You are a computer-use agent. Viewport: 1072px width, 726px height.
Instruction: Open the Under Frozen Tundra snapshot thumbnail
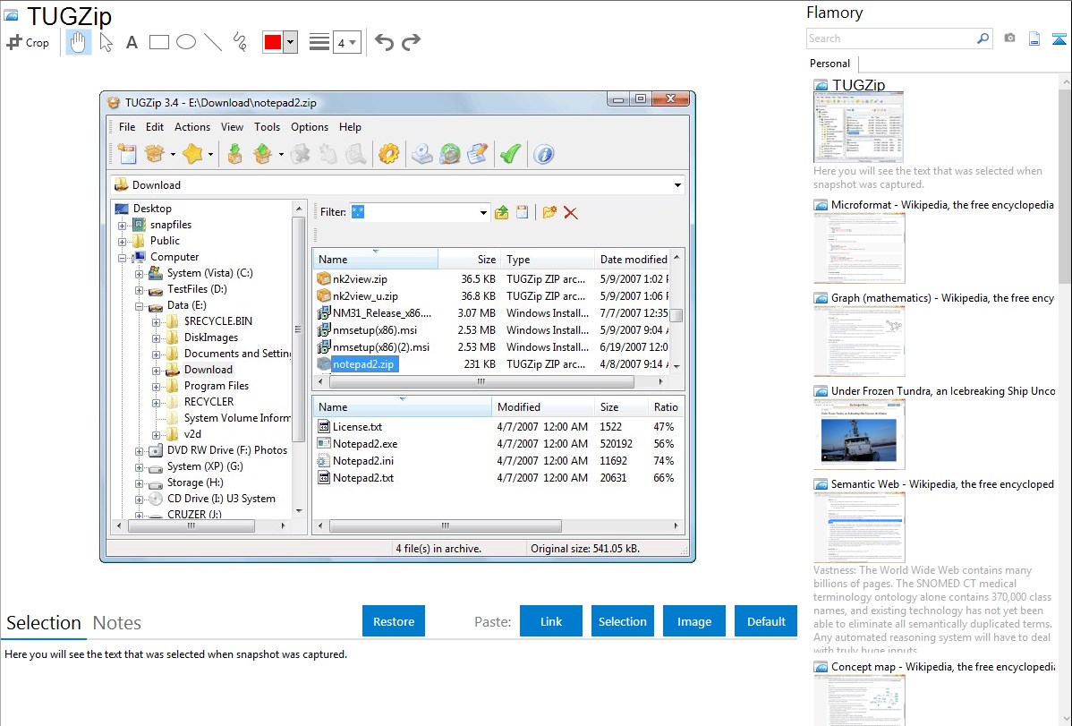click(859, 434)
